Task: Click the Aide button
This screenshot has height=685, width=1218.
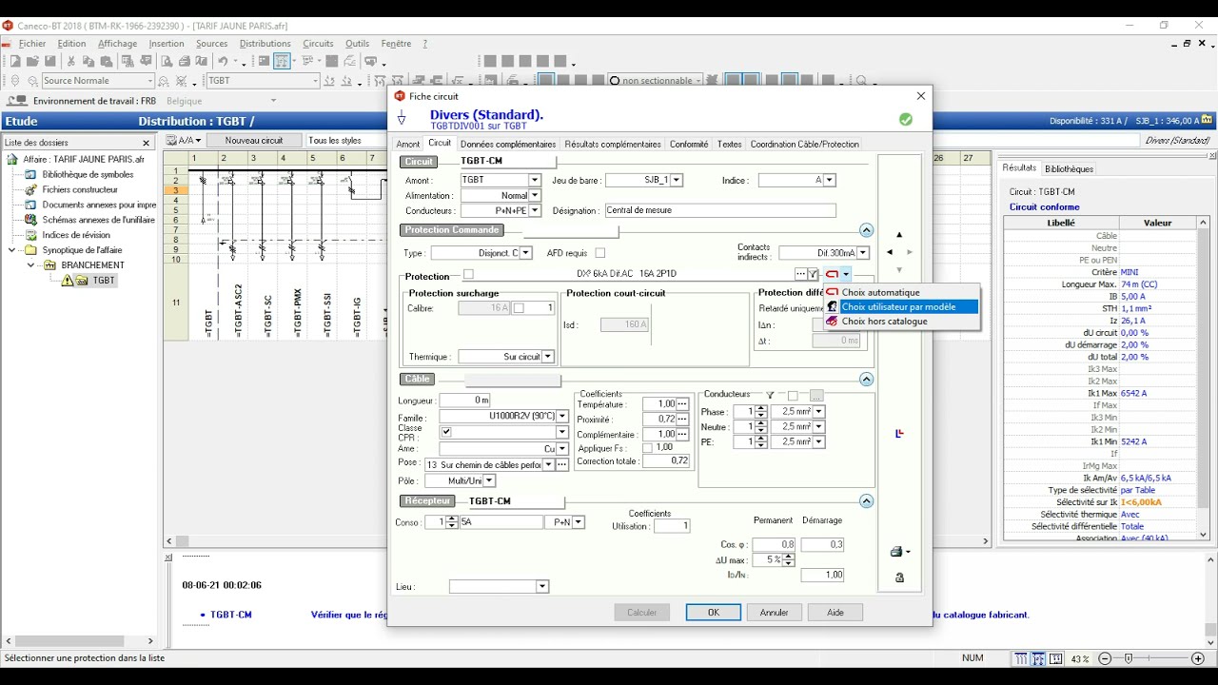Action: pos(835,613)
